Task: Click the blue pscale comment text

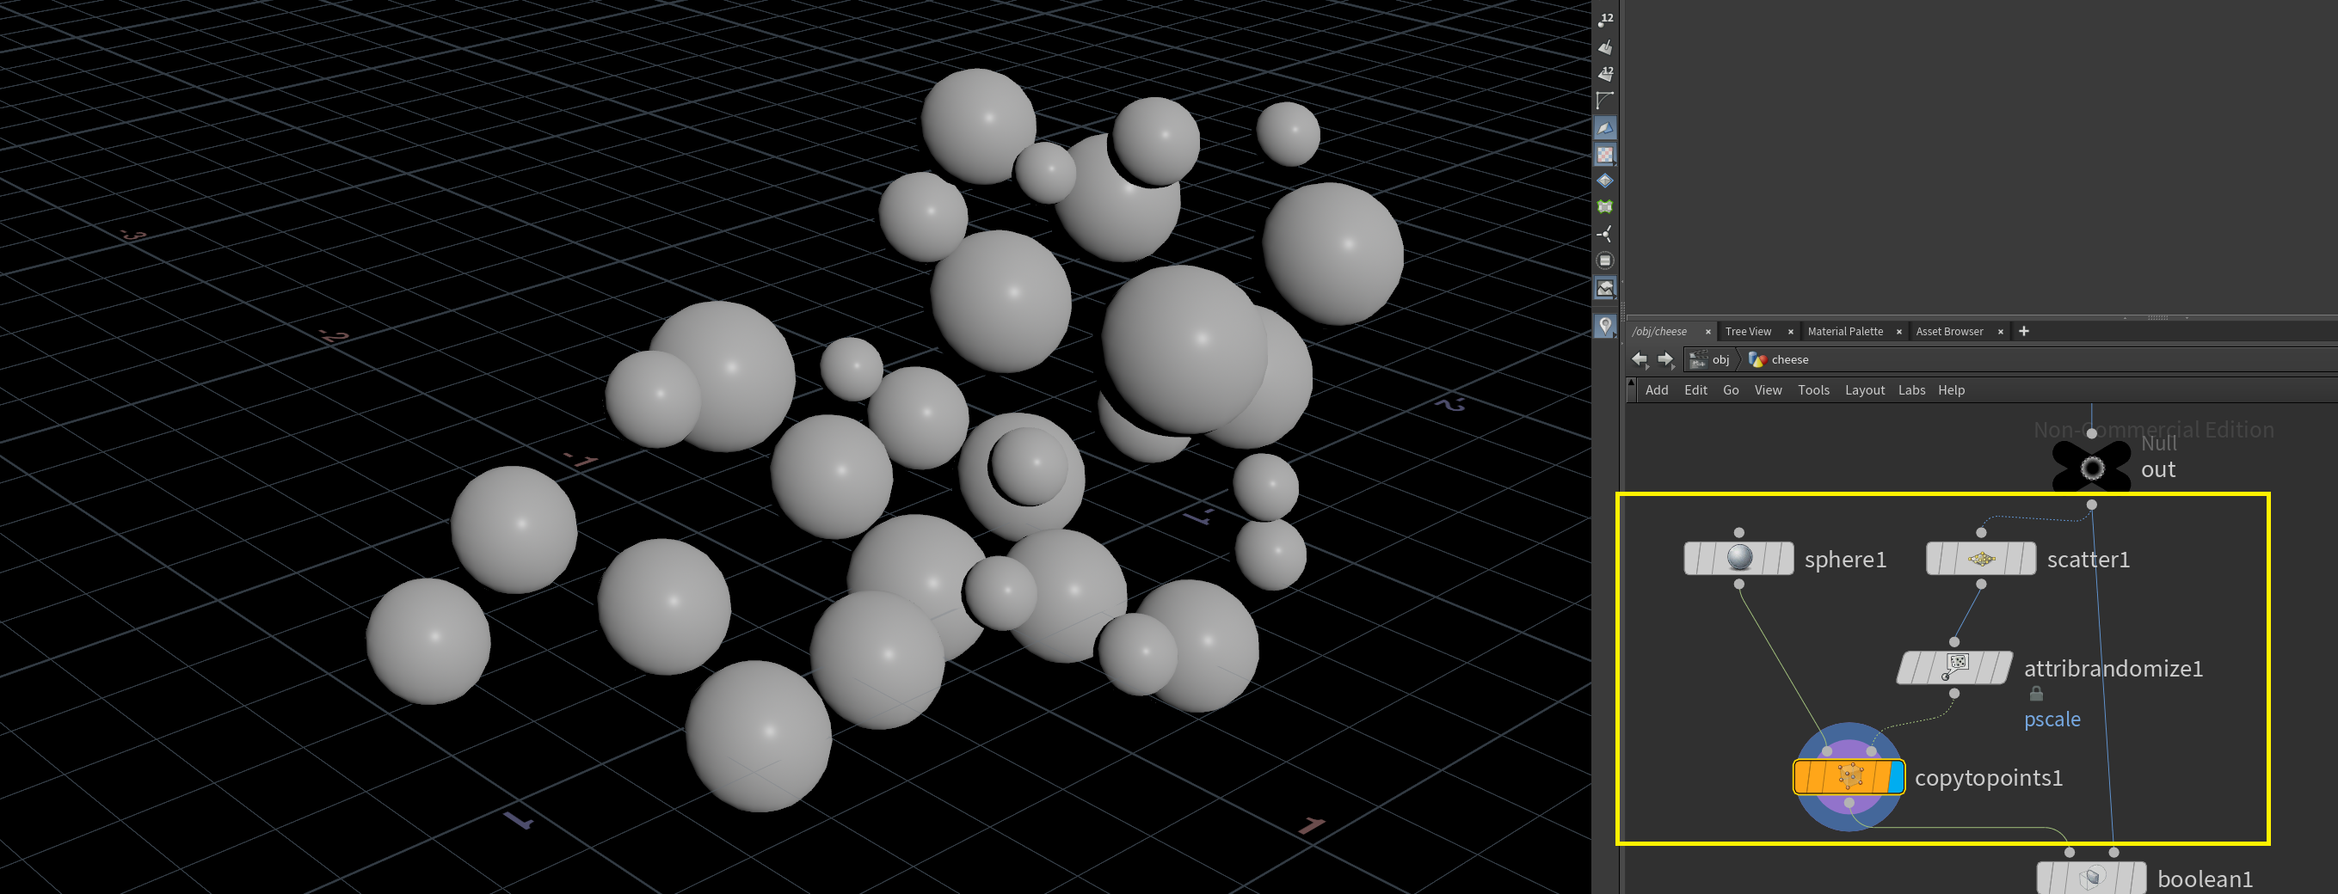Action: 2052,719
